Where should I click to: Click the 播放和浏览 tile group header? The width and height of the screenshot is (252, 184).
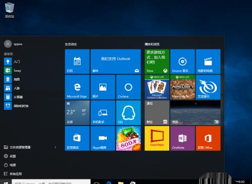pyautogui.click(x=152, y=44)
